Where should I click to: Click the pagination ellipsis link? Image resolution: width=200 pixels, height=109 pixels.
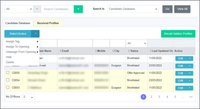coord(183,97)
